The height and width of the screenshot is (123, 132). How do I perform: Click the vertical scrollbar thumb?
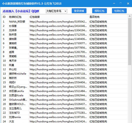coord(130,41)
